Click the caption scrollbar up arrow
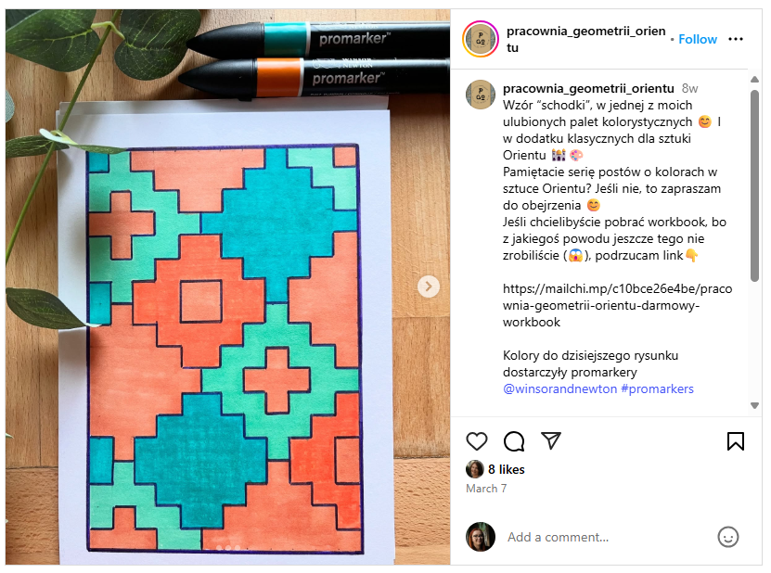Screen dimensions: 771x573 point(754,79)
